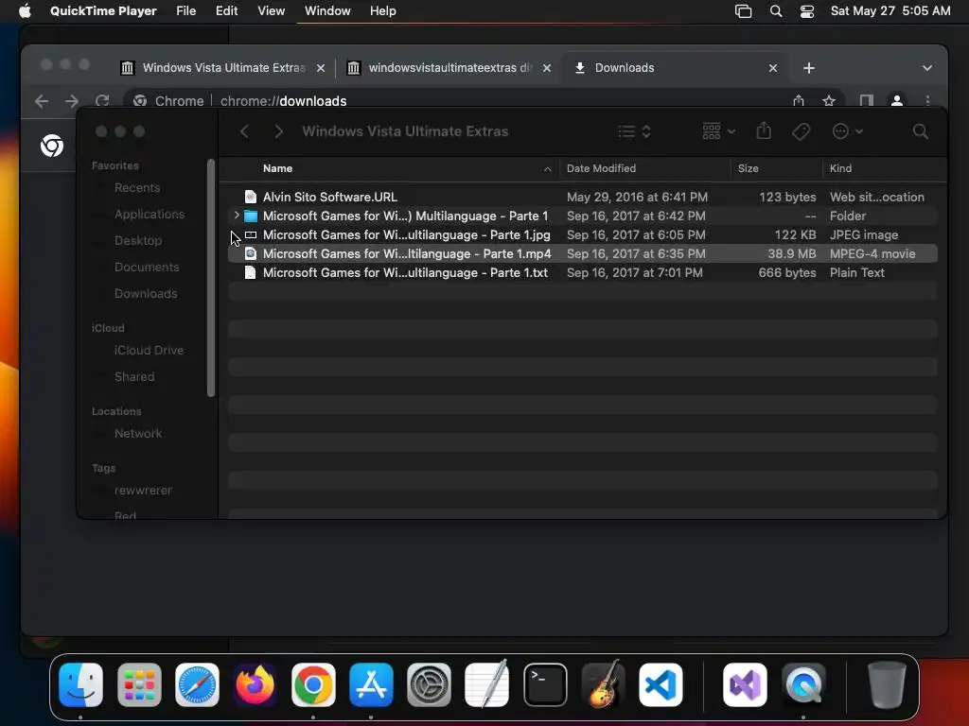Switch to the windowsvistaultimateextras directory tab
This screenshot has width=969, height=726.
449,68
